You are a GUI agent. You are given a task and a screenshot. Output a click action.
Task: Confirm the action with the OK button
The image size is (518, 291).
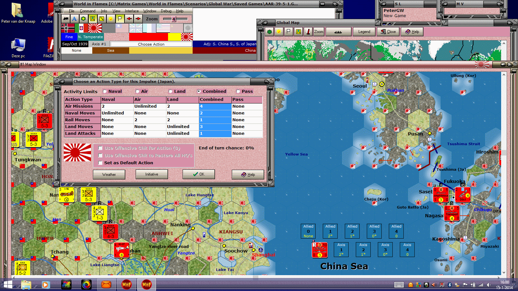[x=199, y=174]
